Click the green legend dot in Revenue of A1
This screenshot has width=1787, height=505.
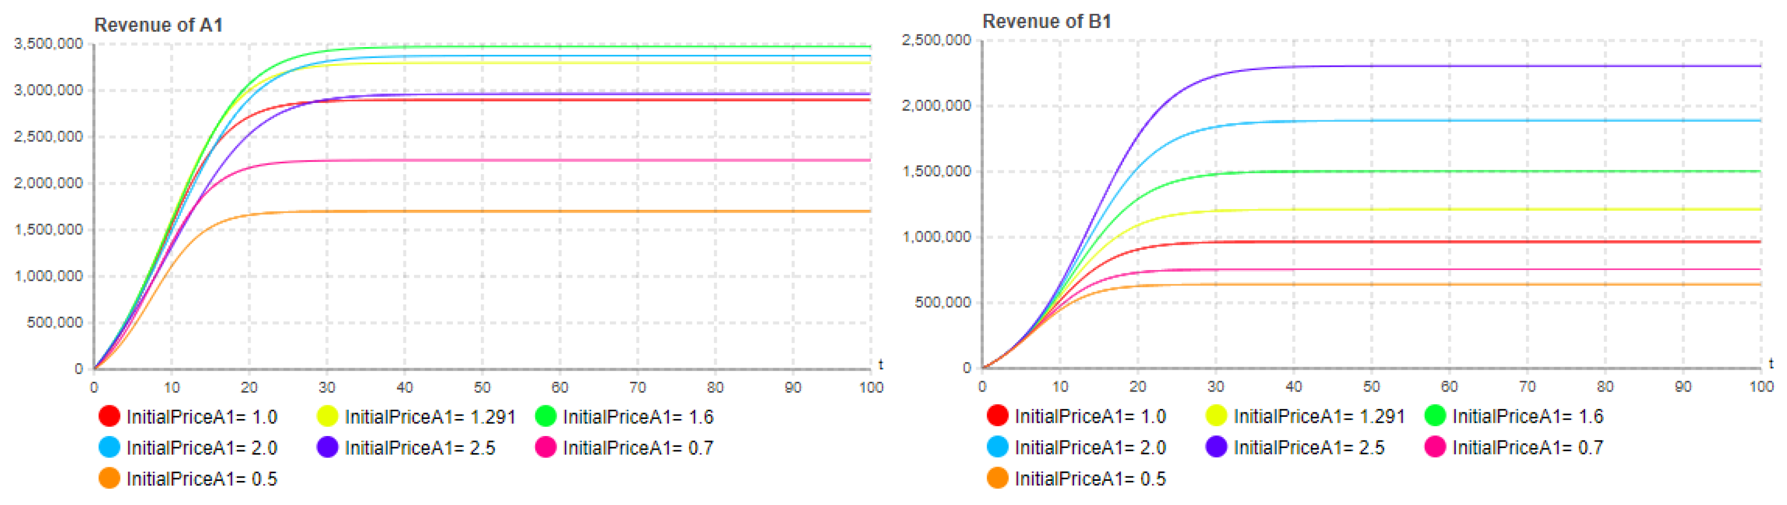(546, 416)
